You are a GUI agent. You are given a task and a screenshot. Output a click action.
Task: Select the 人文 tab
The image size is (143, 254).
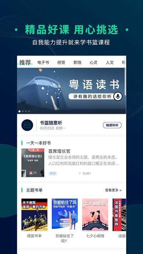click(110, 63)
